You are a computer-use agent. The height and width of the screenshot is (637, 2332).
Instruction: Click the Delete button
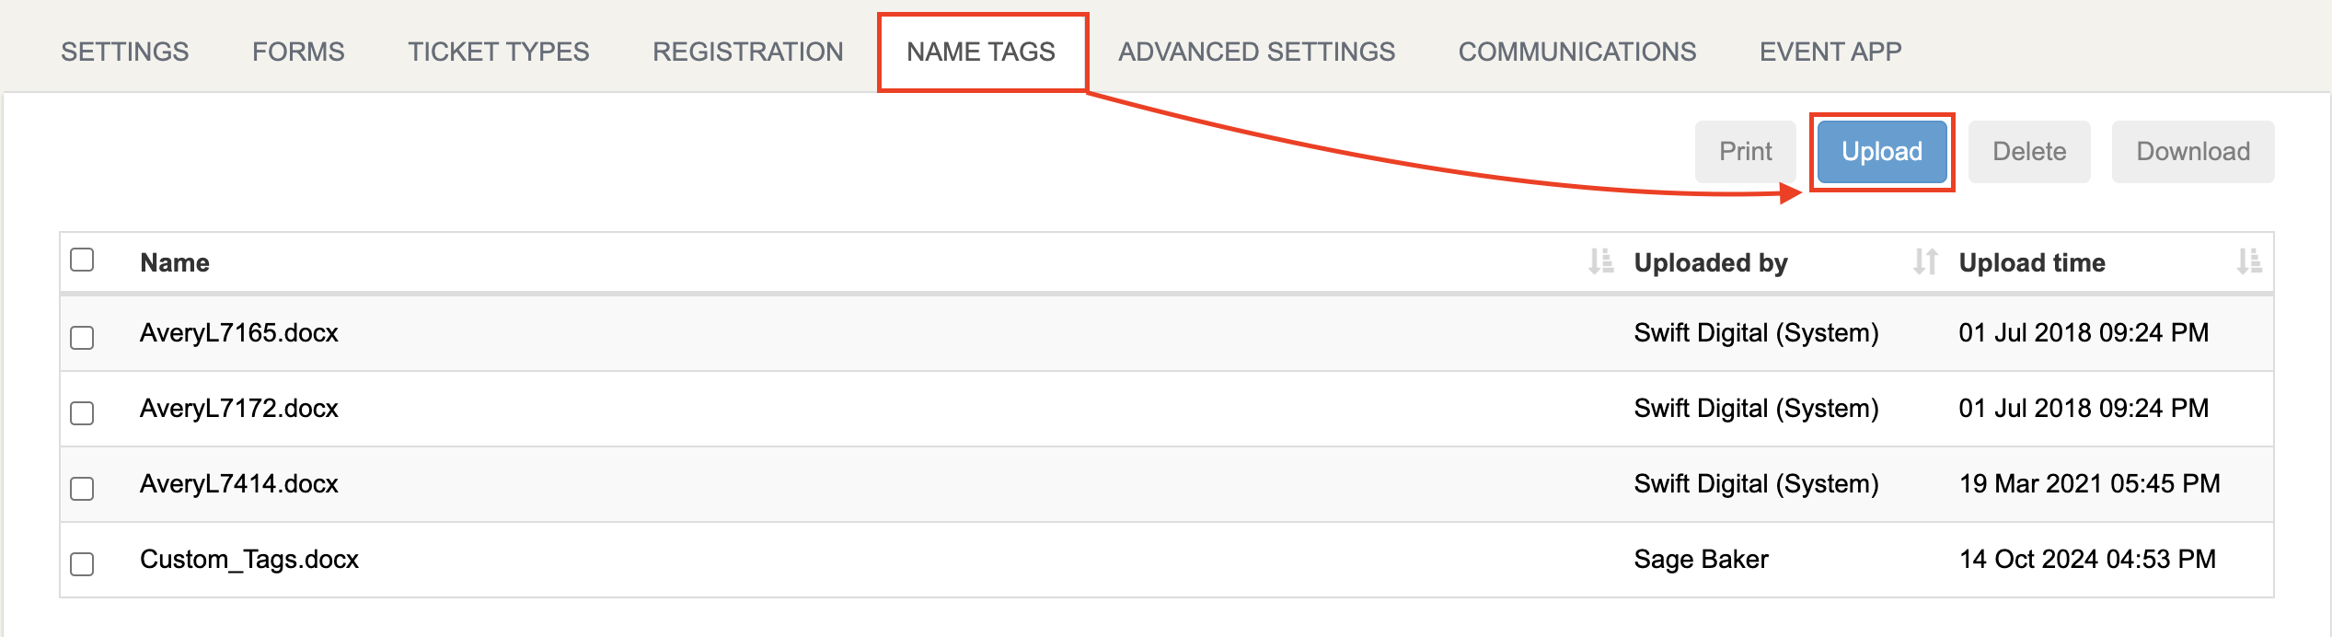[2029, 152]
